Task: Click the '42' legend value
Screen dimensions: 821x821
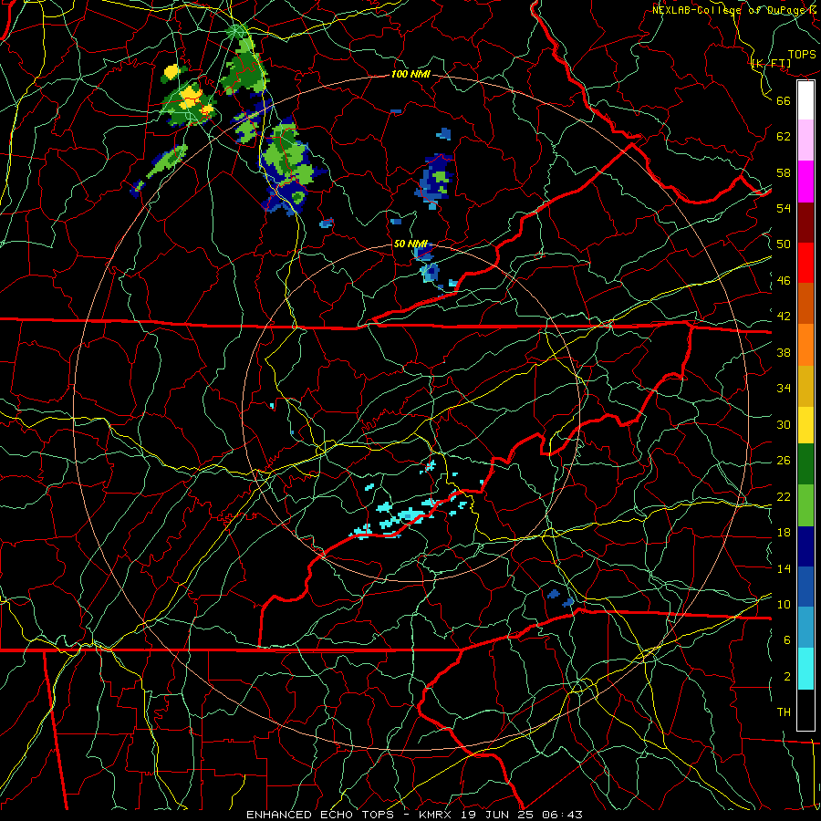Action: click(x=784, y=317)
